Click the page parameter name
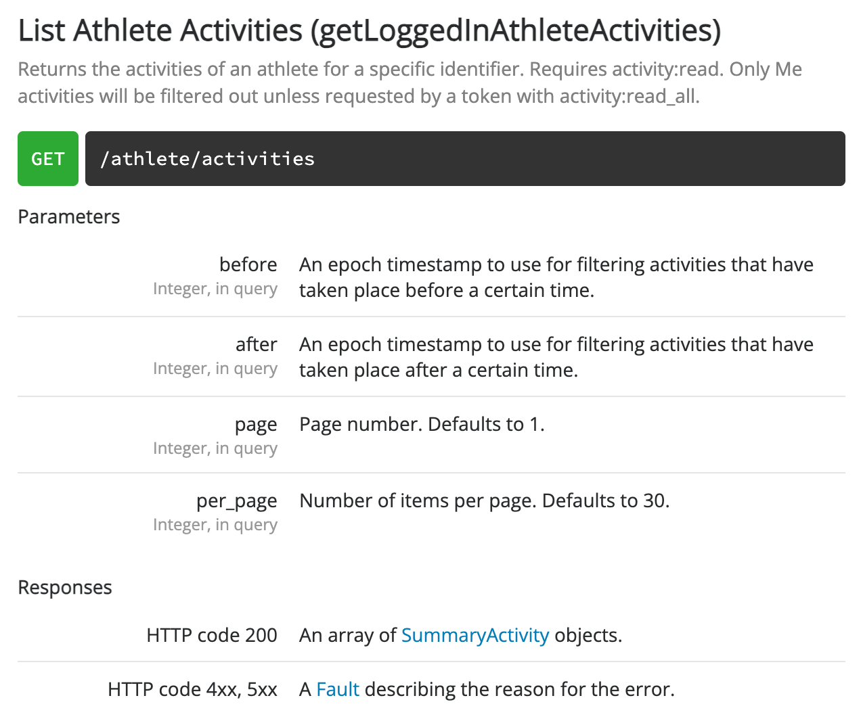 click(256, 424)
